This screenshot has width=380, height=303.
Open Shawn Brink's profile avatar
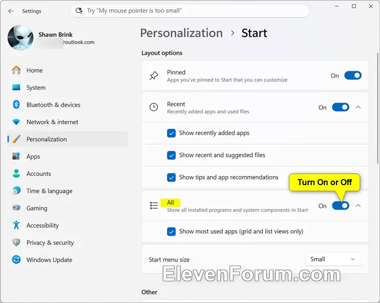pos(21,37)
